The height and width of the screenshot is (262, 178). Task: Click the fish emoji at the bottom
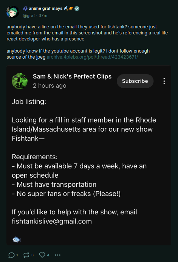(x=17, y=240)
